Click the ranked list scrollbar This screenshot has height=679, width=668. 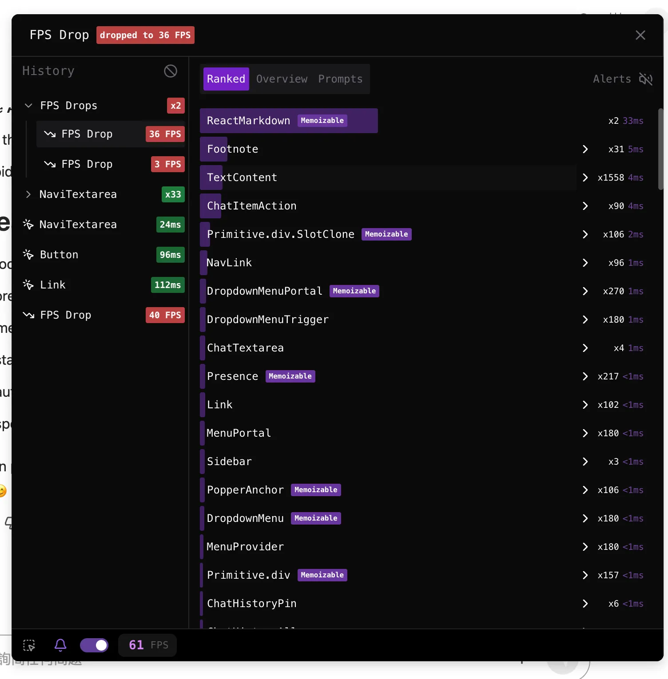(x=660, y=149)
